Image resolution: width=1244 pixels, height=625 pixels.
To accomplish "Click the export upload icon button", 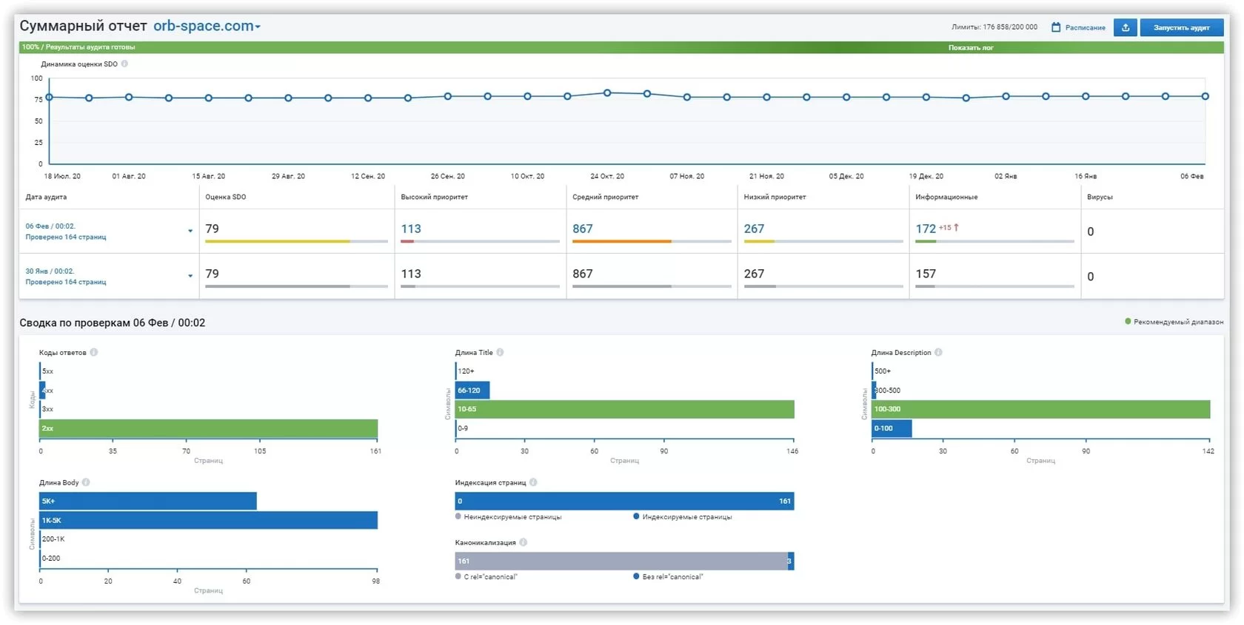I will [1125, 27].
